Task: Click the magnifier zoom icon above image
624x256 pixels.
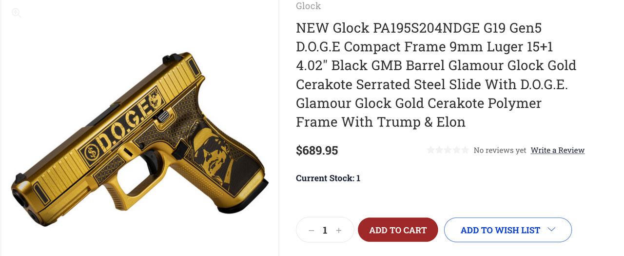Action: point(17,13)
